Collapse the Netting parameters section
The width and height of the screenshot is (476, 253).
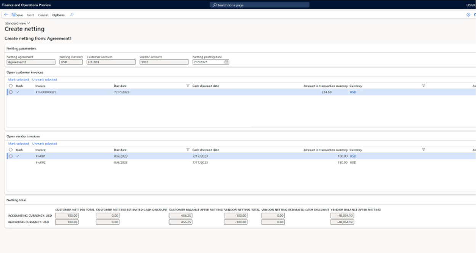(x=22, y=49)
